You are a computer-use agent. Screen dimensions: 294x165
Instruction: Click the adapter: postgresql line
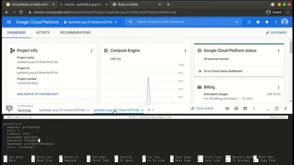23,127
